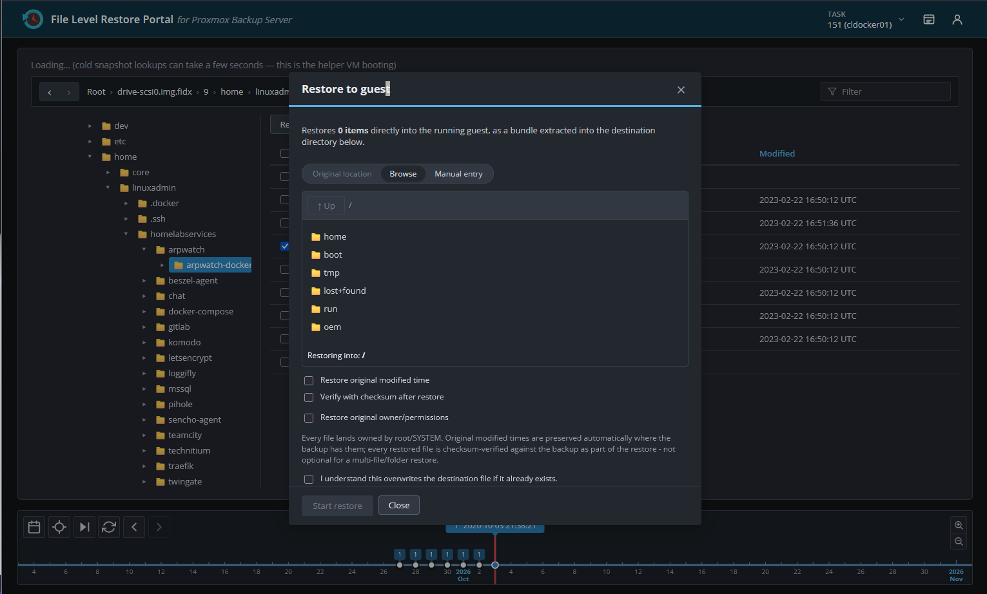The height and width of the screenshot is (594, 987).
Task: Center the timeline with the crosshair icon
Action: pyautogui.click(x=59, y=527)
